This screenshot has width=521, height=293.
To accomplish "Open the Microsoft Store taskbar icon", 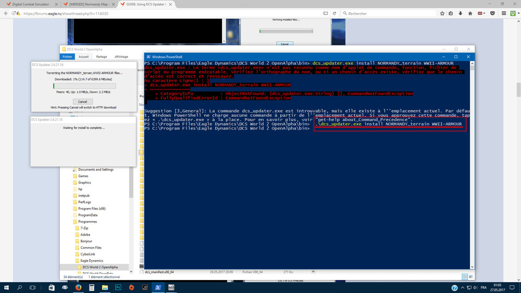I will [52, 287].
